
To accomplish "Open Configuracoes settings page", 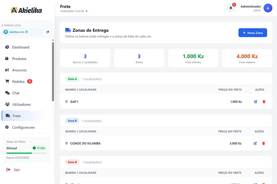I will pos(23,127).
